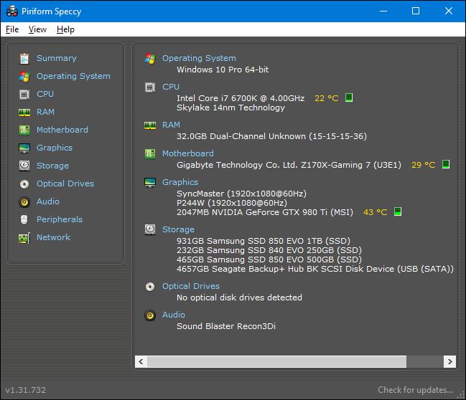Click the green CPU temperature indicator
The width and height of the screenshot is (466, 400).
349,98
